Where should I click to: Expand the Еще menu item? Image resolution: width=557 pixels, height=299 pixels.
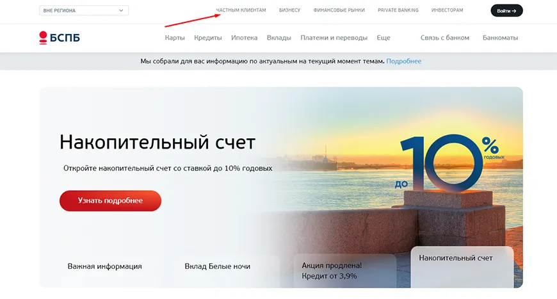383,38
